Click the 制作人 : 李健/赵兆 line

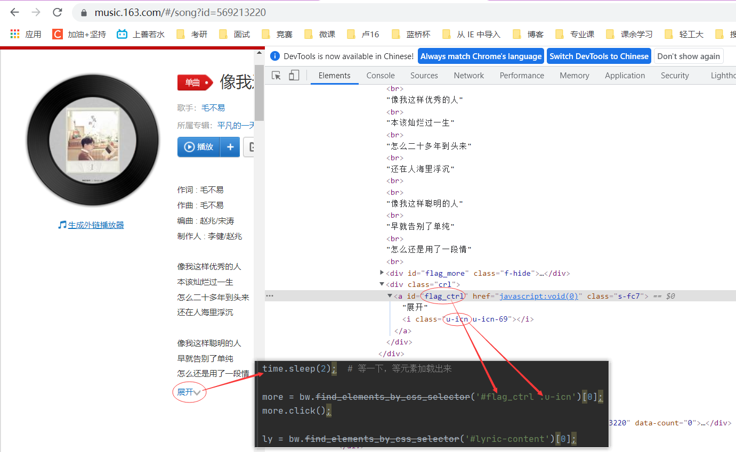210,236
